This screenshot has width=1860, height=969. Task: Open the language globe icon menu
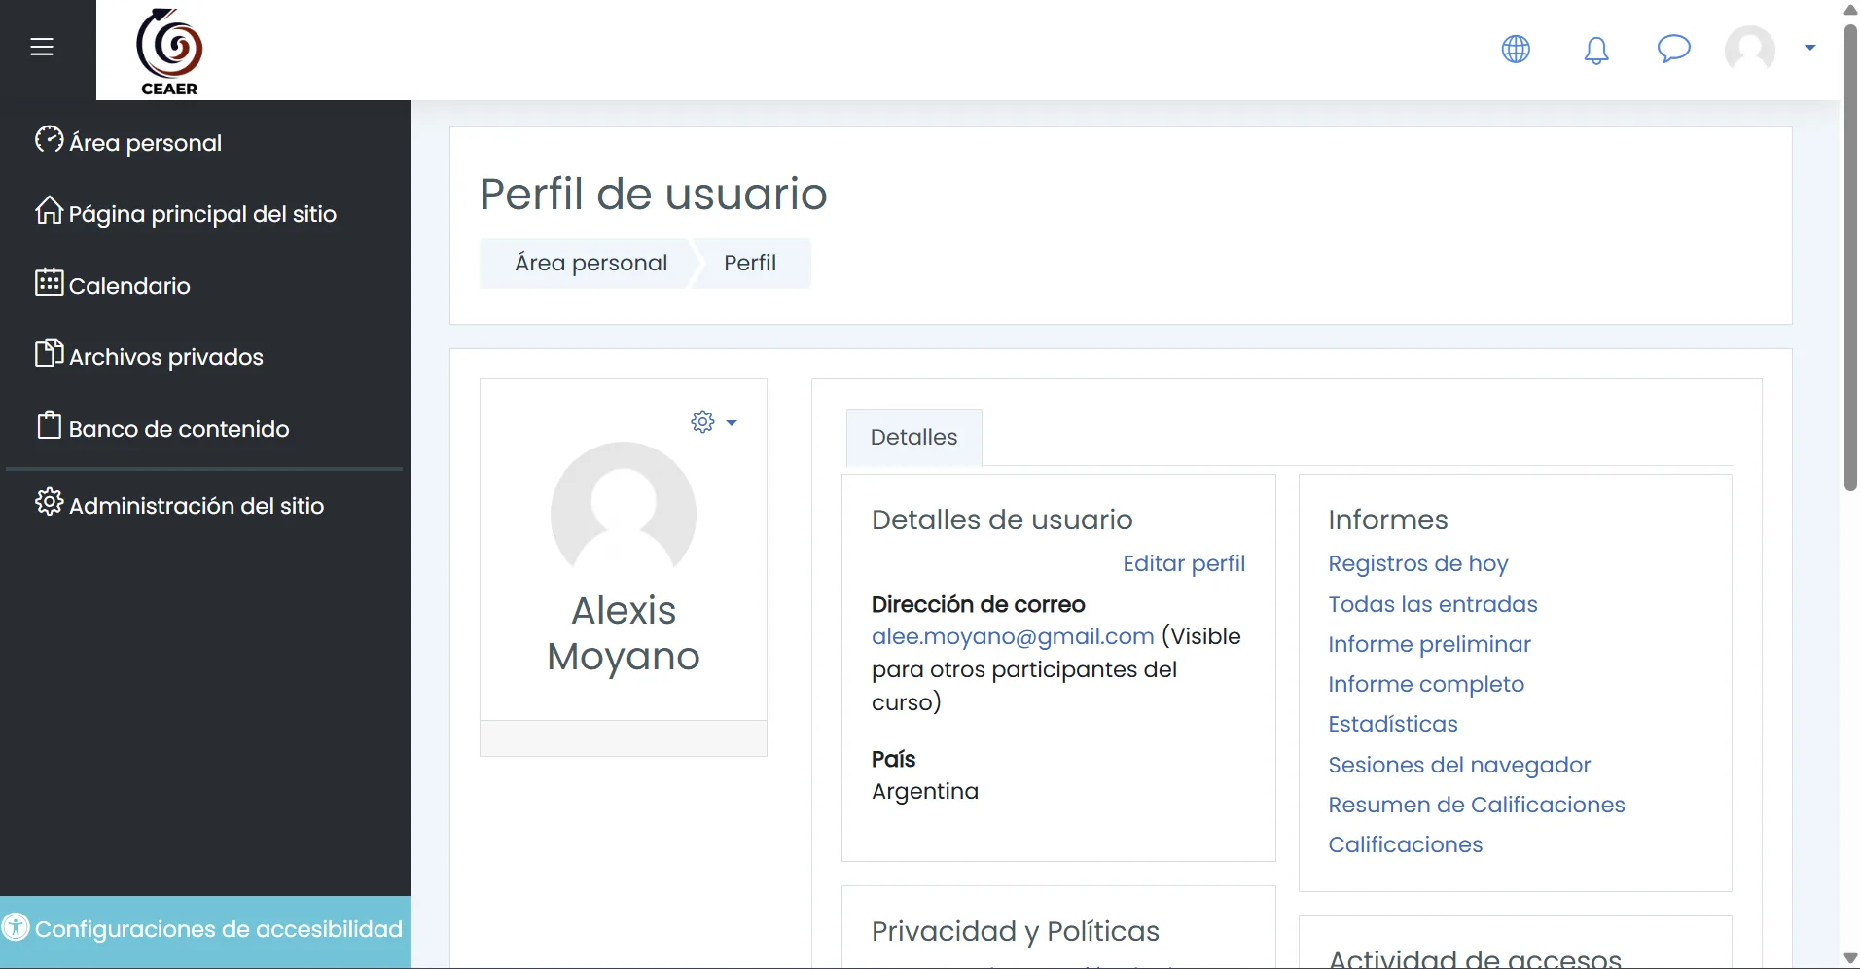pyautogui.click(x=1516, y=49)
